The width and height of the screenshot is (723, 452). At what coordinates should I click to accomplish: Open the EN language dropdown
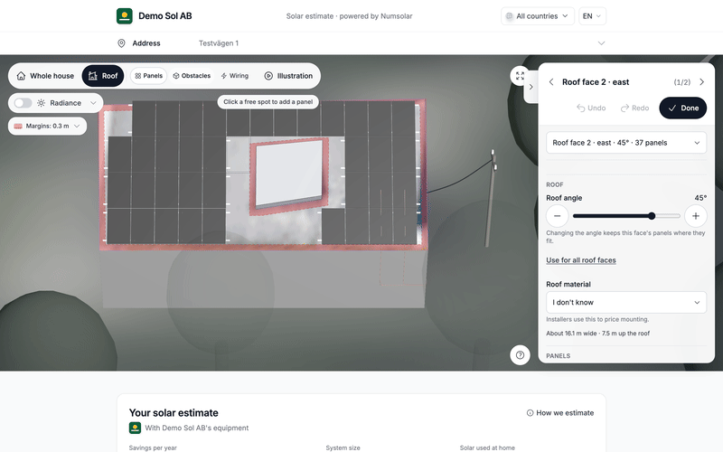(592, 16)
